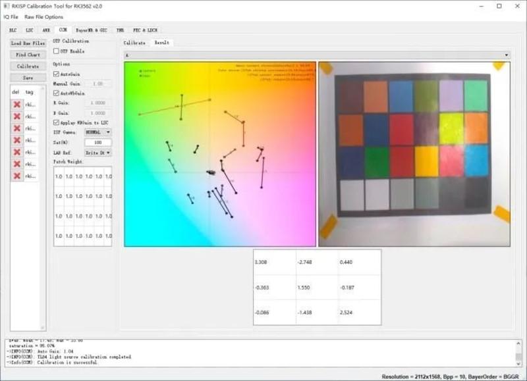The width and height of the screenshot is (527, 381).
Task: Select matrix cell -1.438
Action: click(317, 313)
